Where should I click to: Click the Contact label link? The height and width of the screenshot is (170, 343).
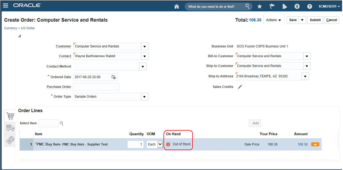tap(65, 56)
